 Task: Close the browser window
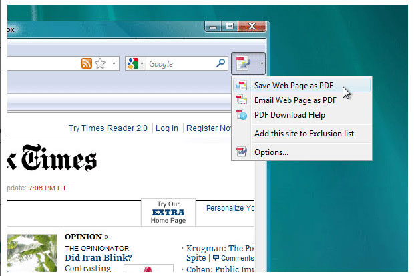coord(252,27)
